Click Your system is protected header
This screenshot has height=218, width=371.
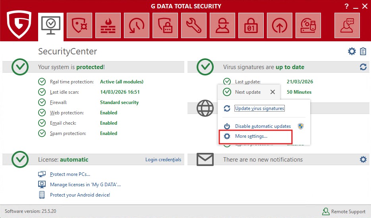point(71,67)
